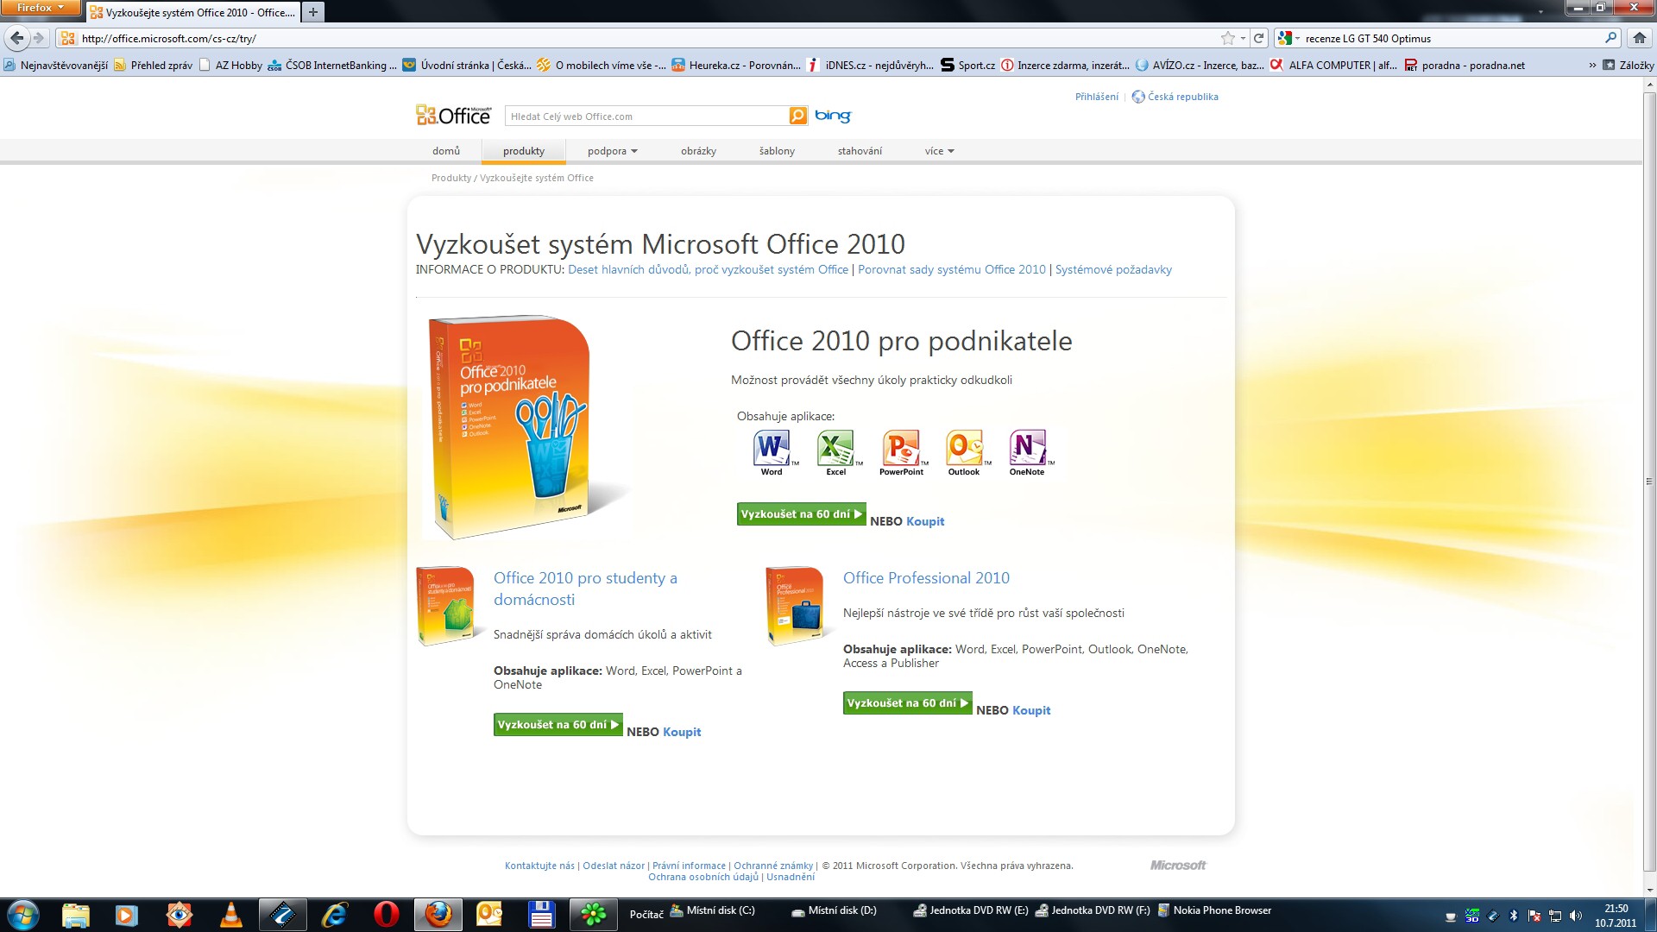Expand the více dropdown menu
The width and height of the screenshot is (1657, 932).
pyautogui.click(x=939, y=151)
